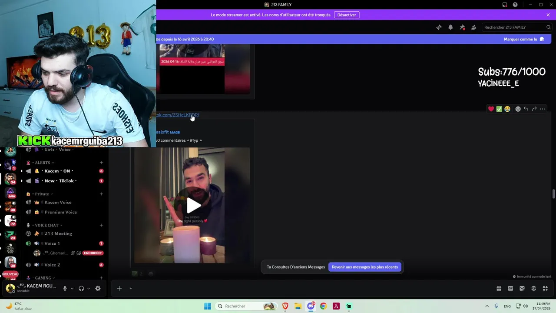Add a channel to VOICE CHAT category
The width and height of the screenshot is (556, 313).
coord(101,225)
